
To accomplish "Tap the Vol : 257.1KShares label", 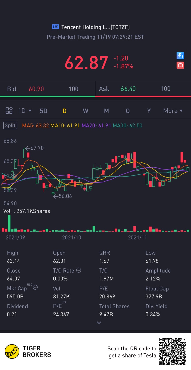I will 26,211.
